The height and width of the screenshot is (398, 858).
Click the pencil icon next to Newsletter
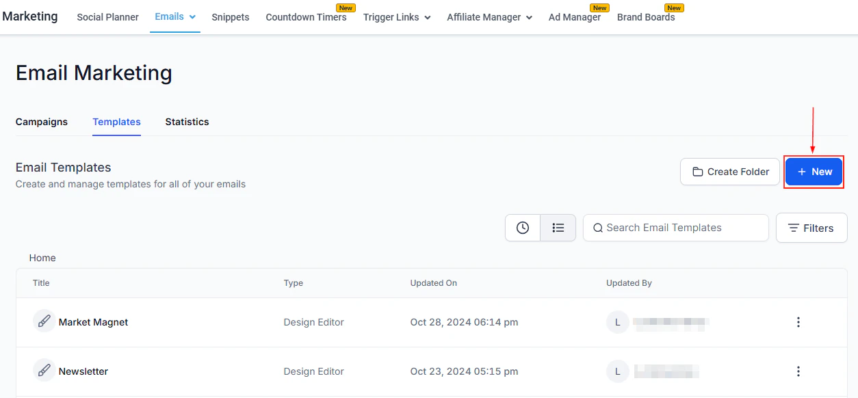44,371
